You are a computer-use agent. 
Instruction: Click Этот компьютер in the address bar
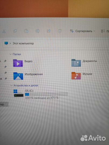tap(23, 44)
